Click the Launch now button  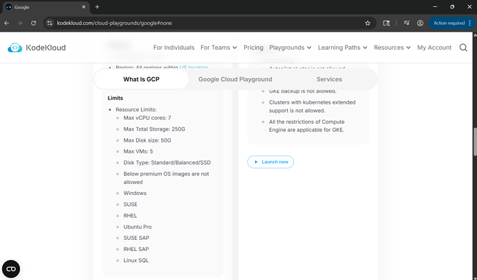tap(270, 162)
